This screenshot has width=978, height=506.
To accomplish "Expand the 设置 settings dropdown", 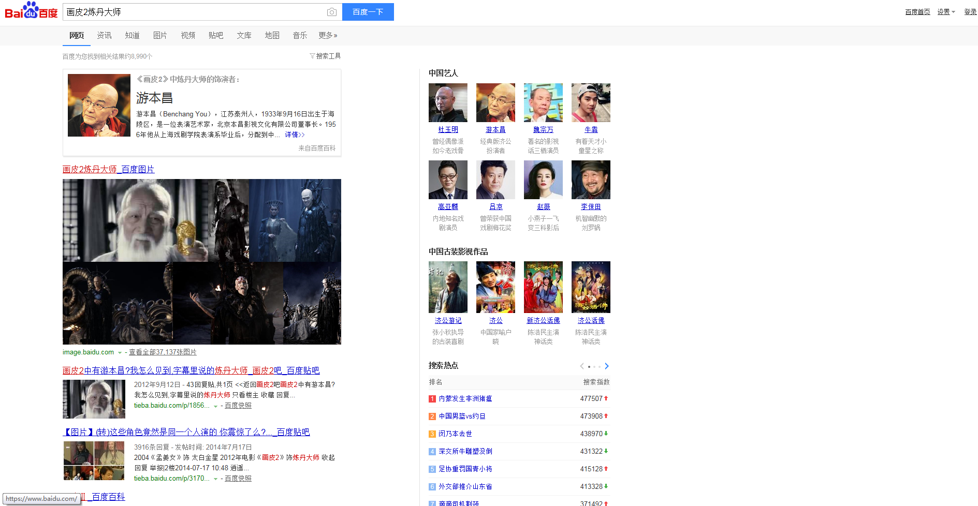I will [x=946, y=12].
